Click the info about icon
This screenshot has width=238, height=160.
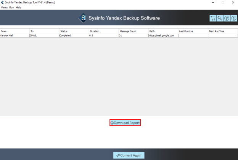click(233, 18)
